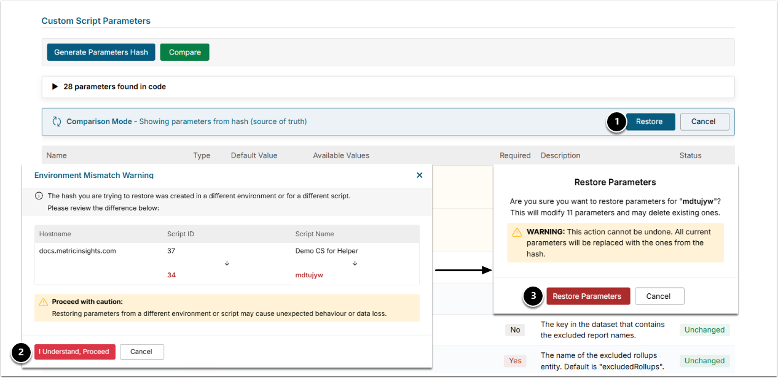The width and height of the screenshot is (778, 378).
Task: Click the WARNING triangle icon in Restore dialog
Action: (517, 232)
